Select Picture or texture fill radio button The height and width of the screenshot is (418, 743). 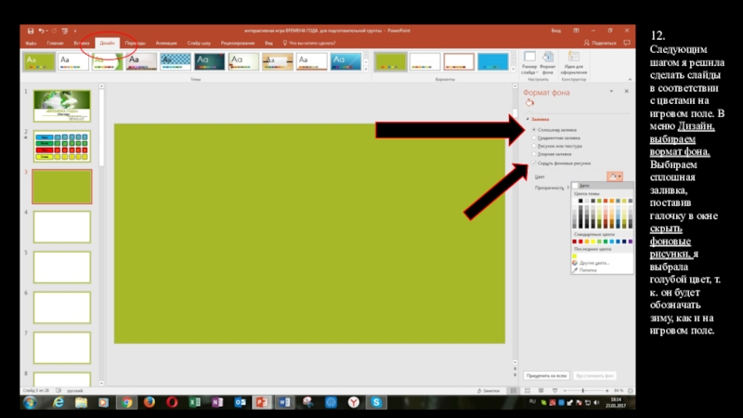(x=534, y=146)
